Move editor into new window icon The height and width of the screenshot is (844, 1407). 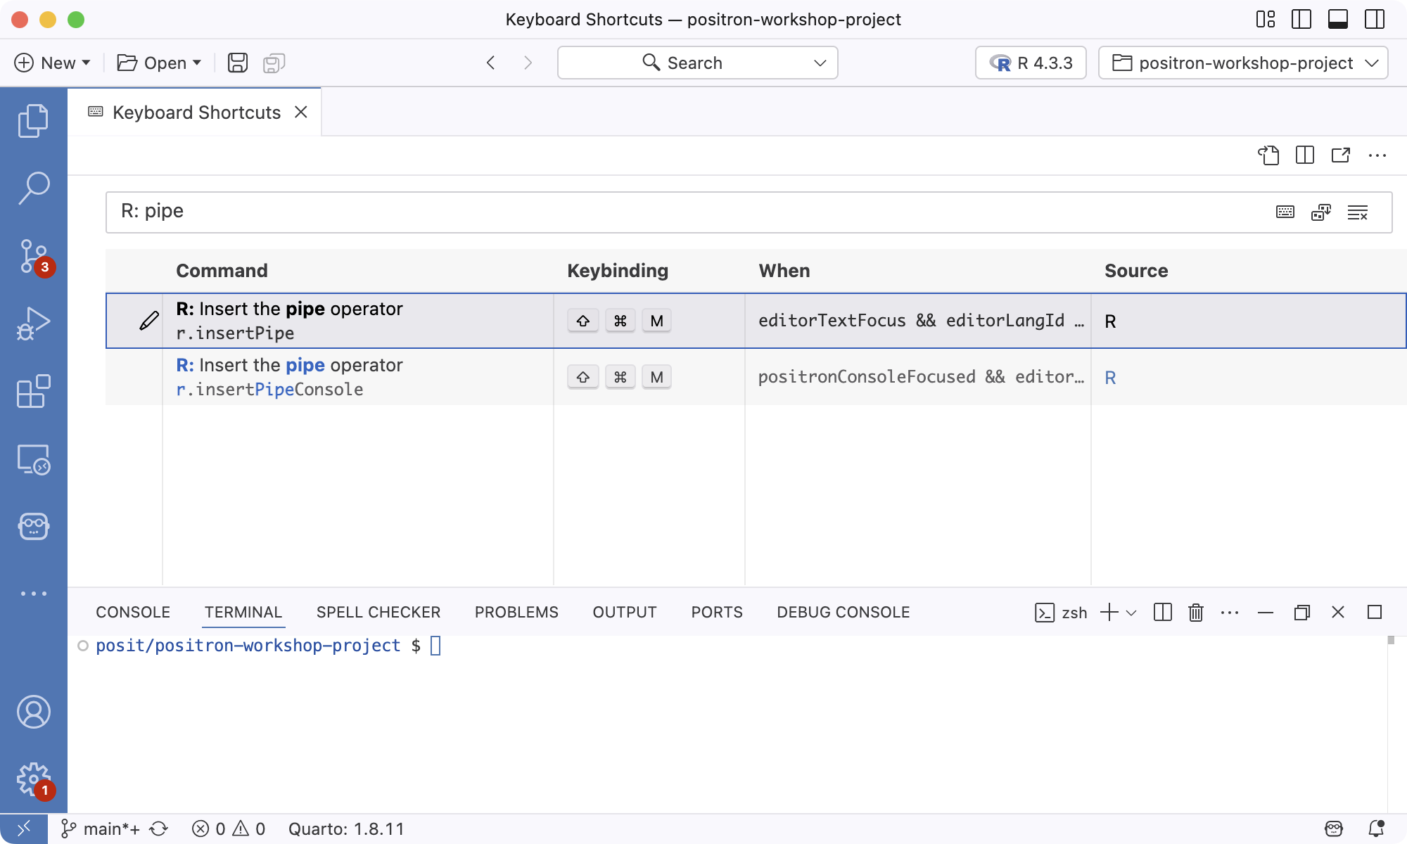1341,155
